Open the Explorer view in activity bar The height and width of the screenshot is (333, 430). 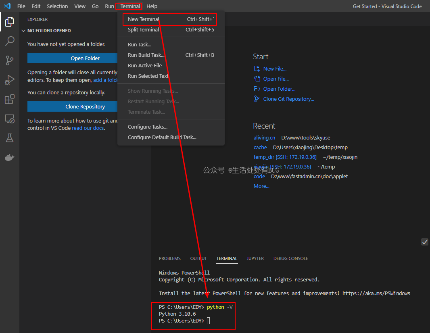coord(10,22)
